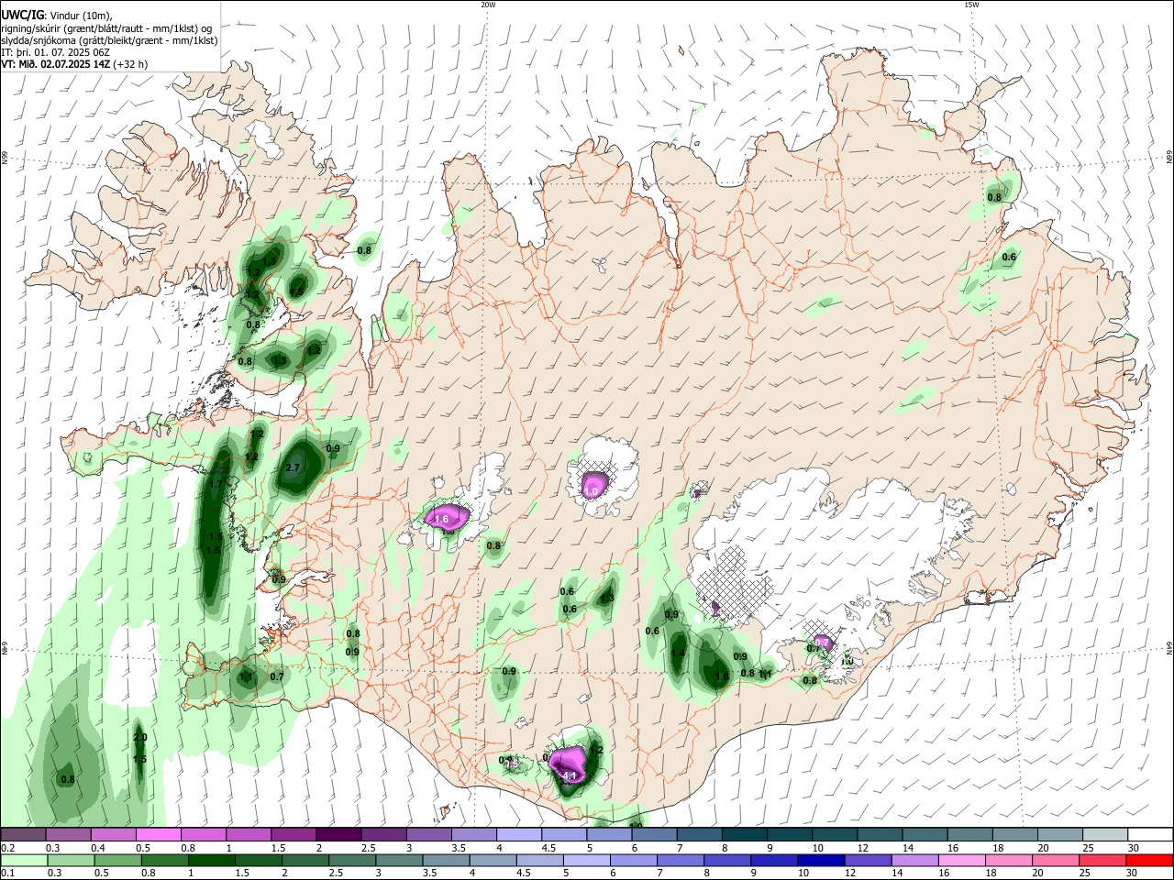Select the 'rigning/skúrir' legend description line
The image size is (1174, 880).
(106, 28)
